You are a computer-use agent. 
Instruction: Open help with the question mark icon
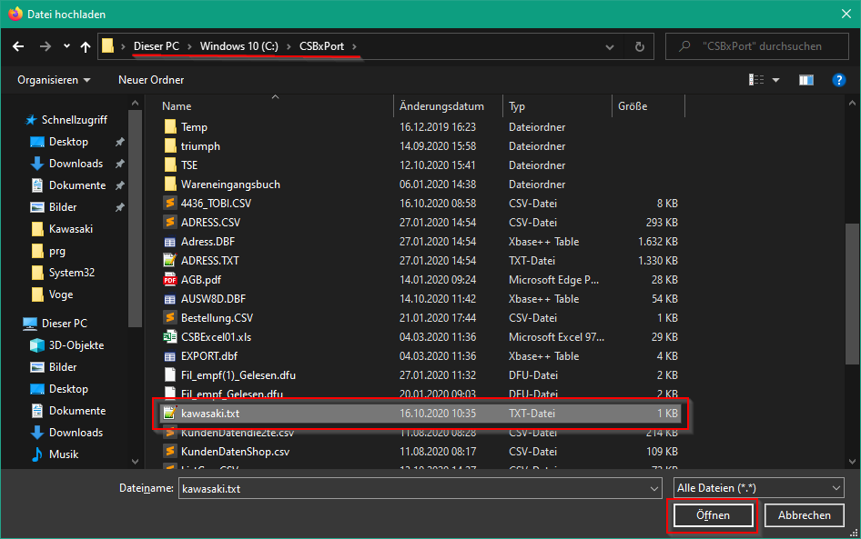(x=838, y=80)
